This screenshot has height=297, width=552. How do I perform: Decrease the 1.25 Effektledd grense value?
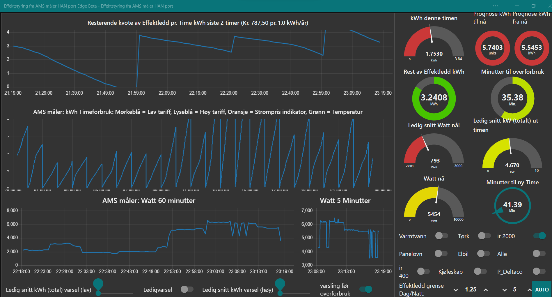click(456, 290)
